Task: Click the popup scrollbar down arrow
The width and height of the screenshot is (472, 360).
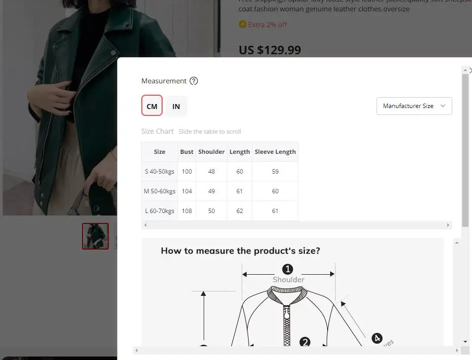Action: tap(465, 342)
